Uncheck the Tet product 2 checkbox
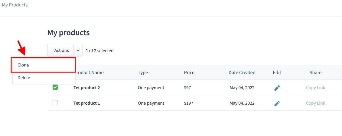The image size is (342, 136). pyautogui.click(x=55, y=87)
